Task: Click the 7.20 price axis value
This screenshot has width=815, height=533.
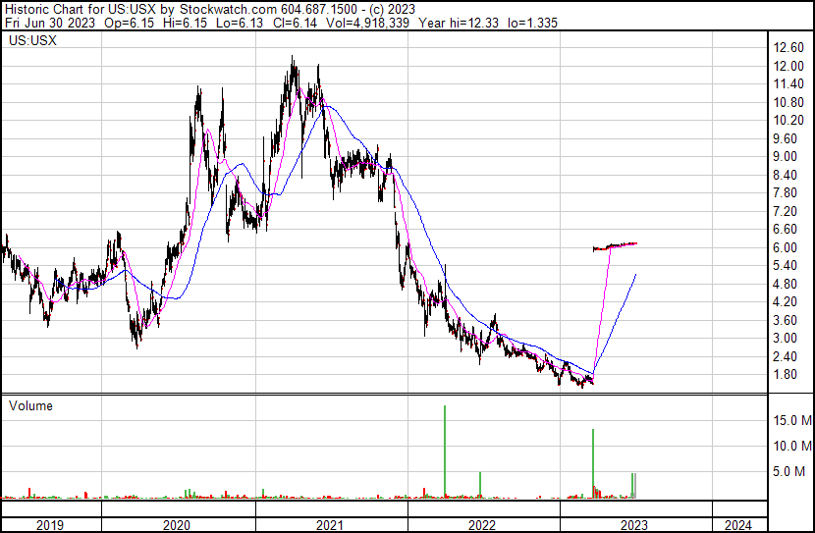Action: coord(785,211)
